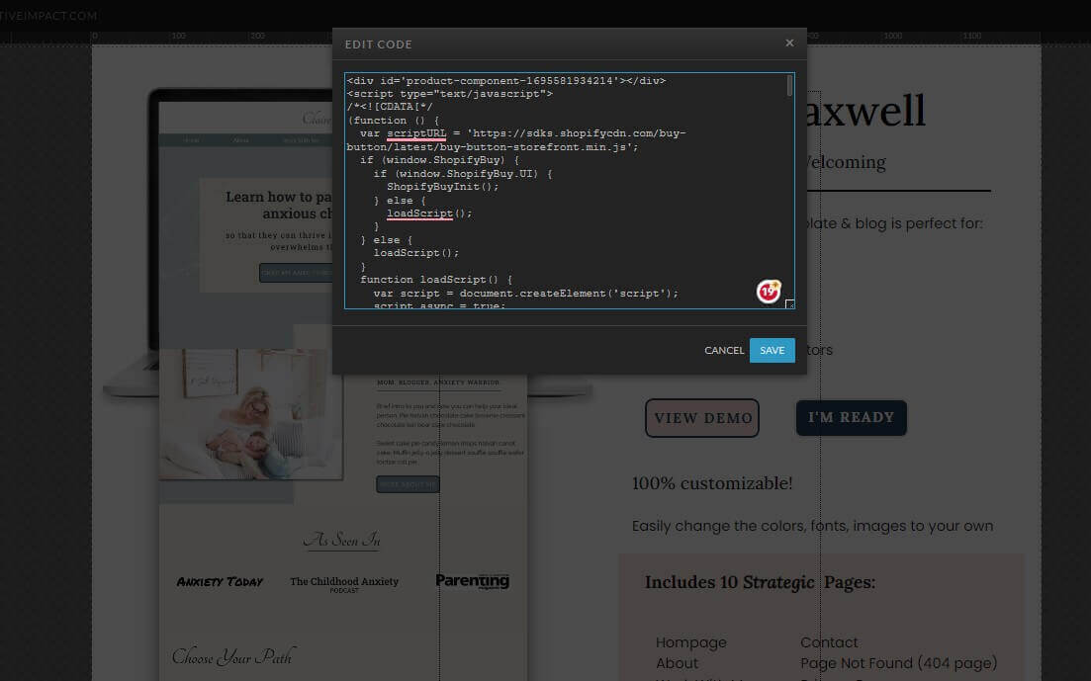The width and height of the screenshot is (1091, 681).
Task: Click the I'M READY button
Action: coord(851,417)
